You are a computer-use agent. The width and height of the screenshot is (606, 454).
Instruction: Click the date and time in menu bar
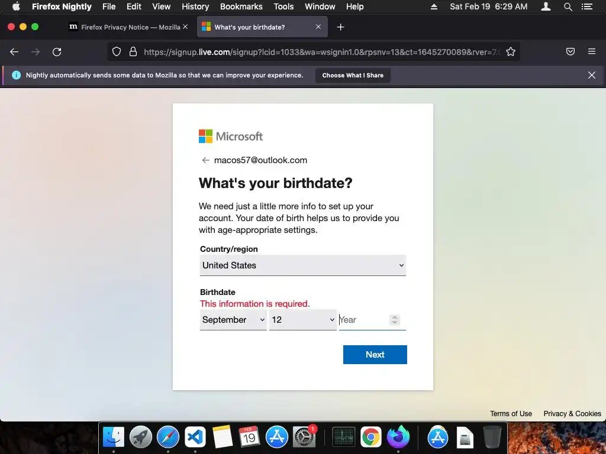(488, 7)
